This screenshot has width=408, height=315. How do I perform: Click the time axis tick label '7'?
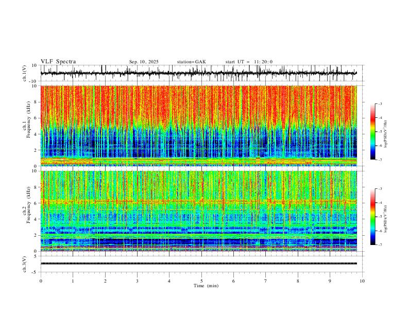(x=266, y=281)
